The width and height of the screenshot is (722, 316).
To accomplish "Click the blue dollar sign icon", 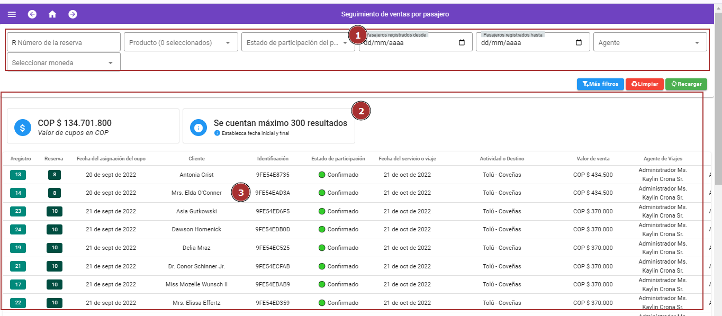I will 23,128.
